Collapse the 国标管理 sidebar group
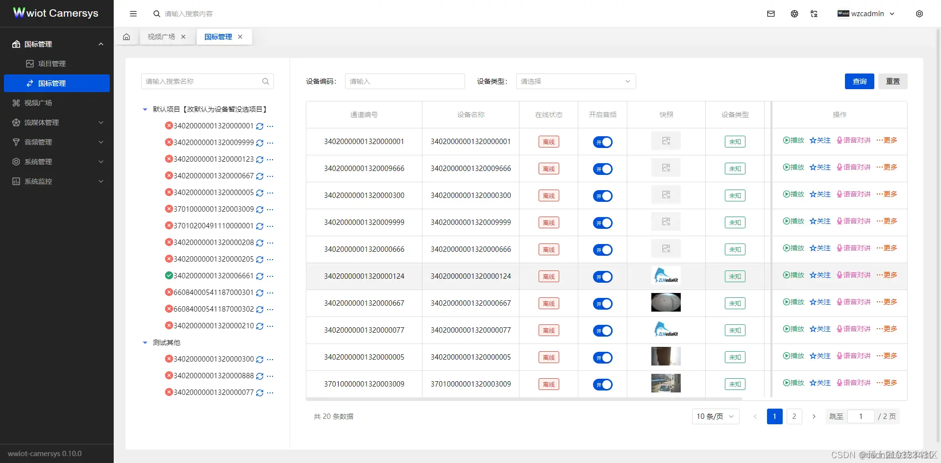941x463 pixels. click(x=57, y=44)
